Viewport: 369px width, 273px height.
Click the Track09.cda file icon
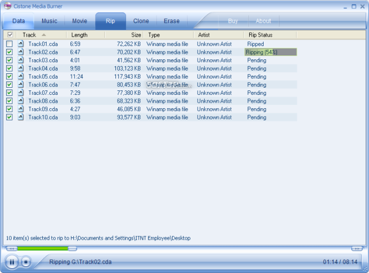tap(21, 109)
